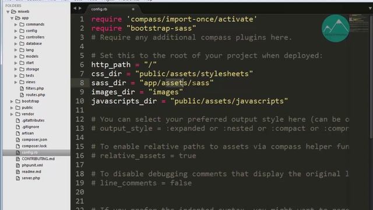Click the FOLDERS sidebar heading
373x210 pixels.
pos(13,5)
